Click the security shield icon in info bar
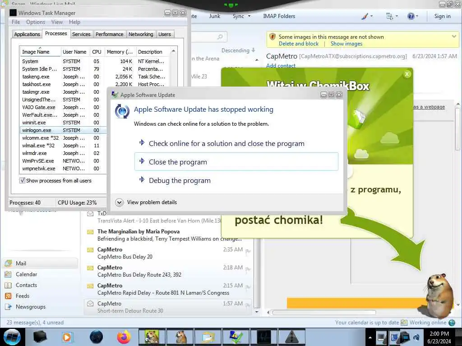 pos(273,37)
